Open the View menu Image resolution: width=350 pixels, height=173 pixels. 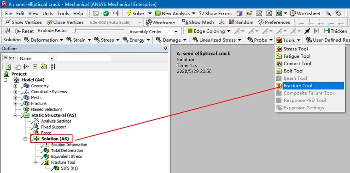[x=33, y=14]
